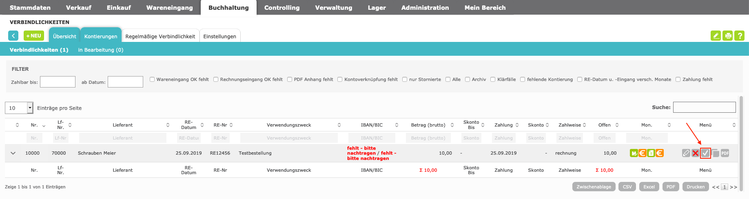The image size is (749, 199).
Task: Click the copy icon in the Schrauben Meier row
Action: click(715, 153)
